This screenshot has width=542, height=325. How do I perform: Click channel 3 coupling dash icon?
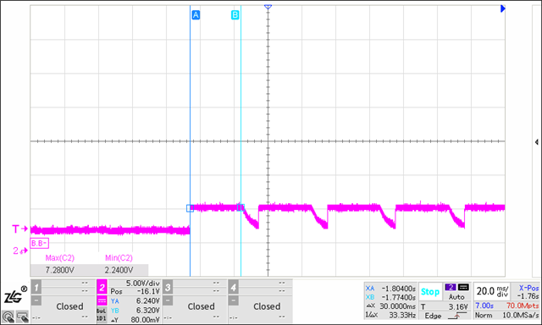click(x=168, y=300)
